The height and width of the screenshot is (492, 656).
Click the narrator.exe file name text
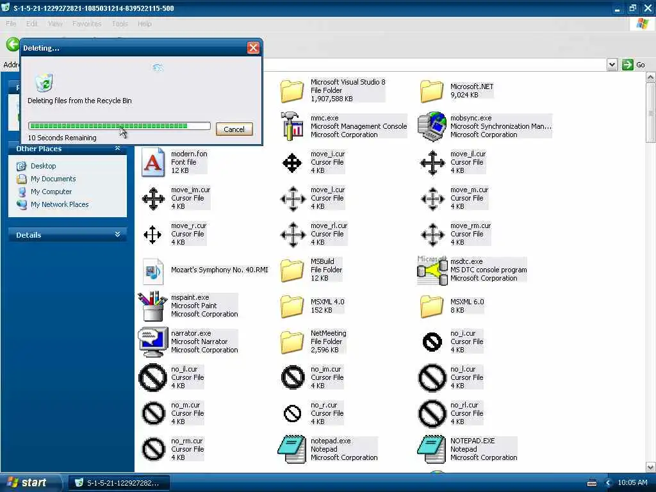tap(191, 333)
